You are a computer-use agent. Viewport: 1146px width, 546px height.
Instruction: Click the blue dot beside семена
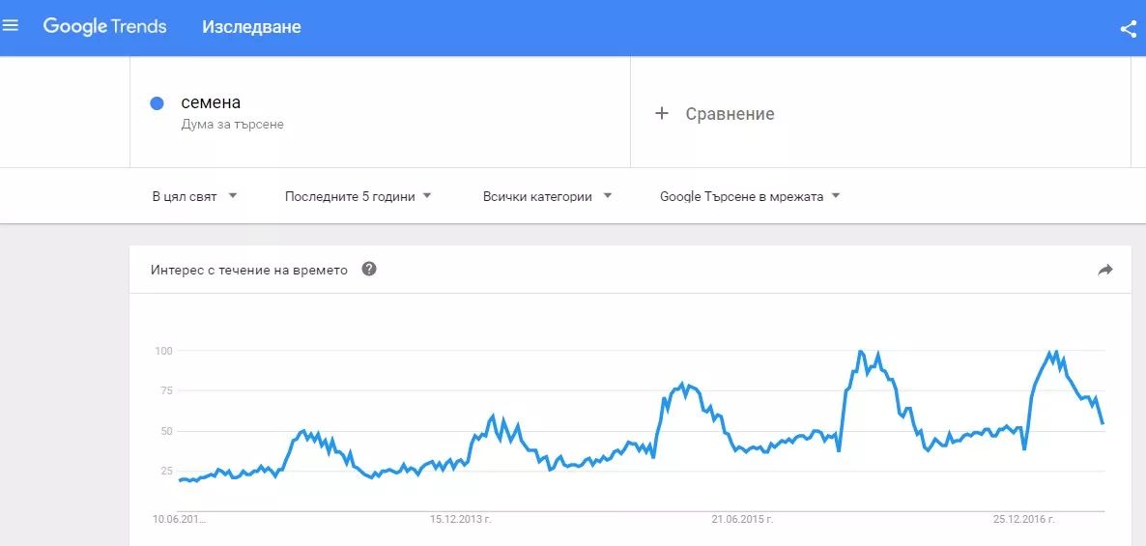[x=158, y=103]
